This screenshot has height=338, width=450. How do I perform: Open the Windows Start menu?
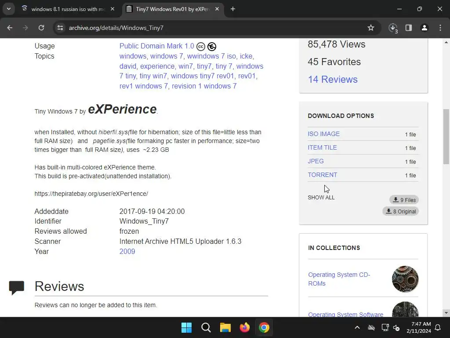[x=186, y=327]
